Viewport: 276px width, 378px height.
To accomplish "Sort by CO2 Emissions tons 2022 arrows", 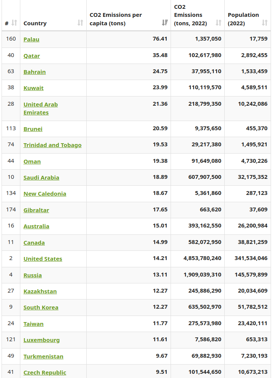I will [x=219, y=23].
